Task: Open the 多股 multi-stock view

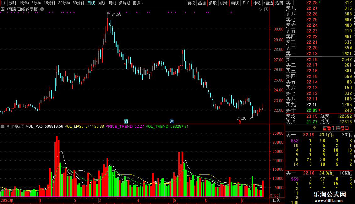Action: (213, 3)
